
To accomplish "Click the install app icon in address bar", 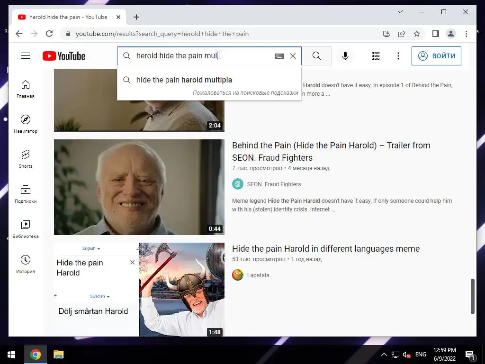I will coord(386,34).
